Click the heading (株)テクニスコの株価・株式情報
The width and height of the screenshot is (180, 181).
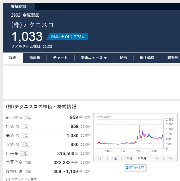tap(41, 107)
